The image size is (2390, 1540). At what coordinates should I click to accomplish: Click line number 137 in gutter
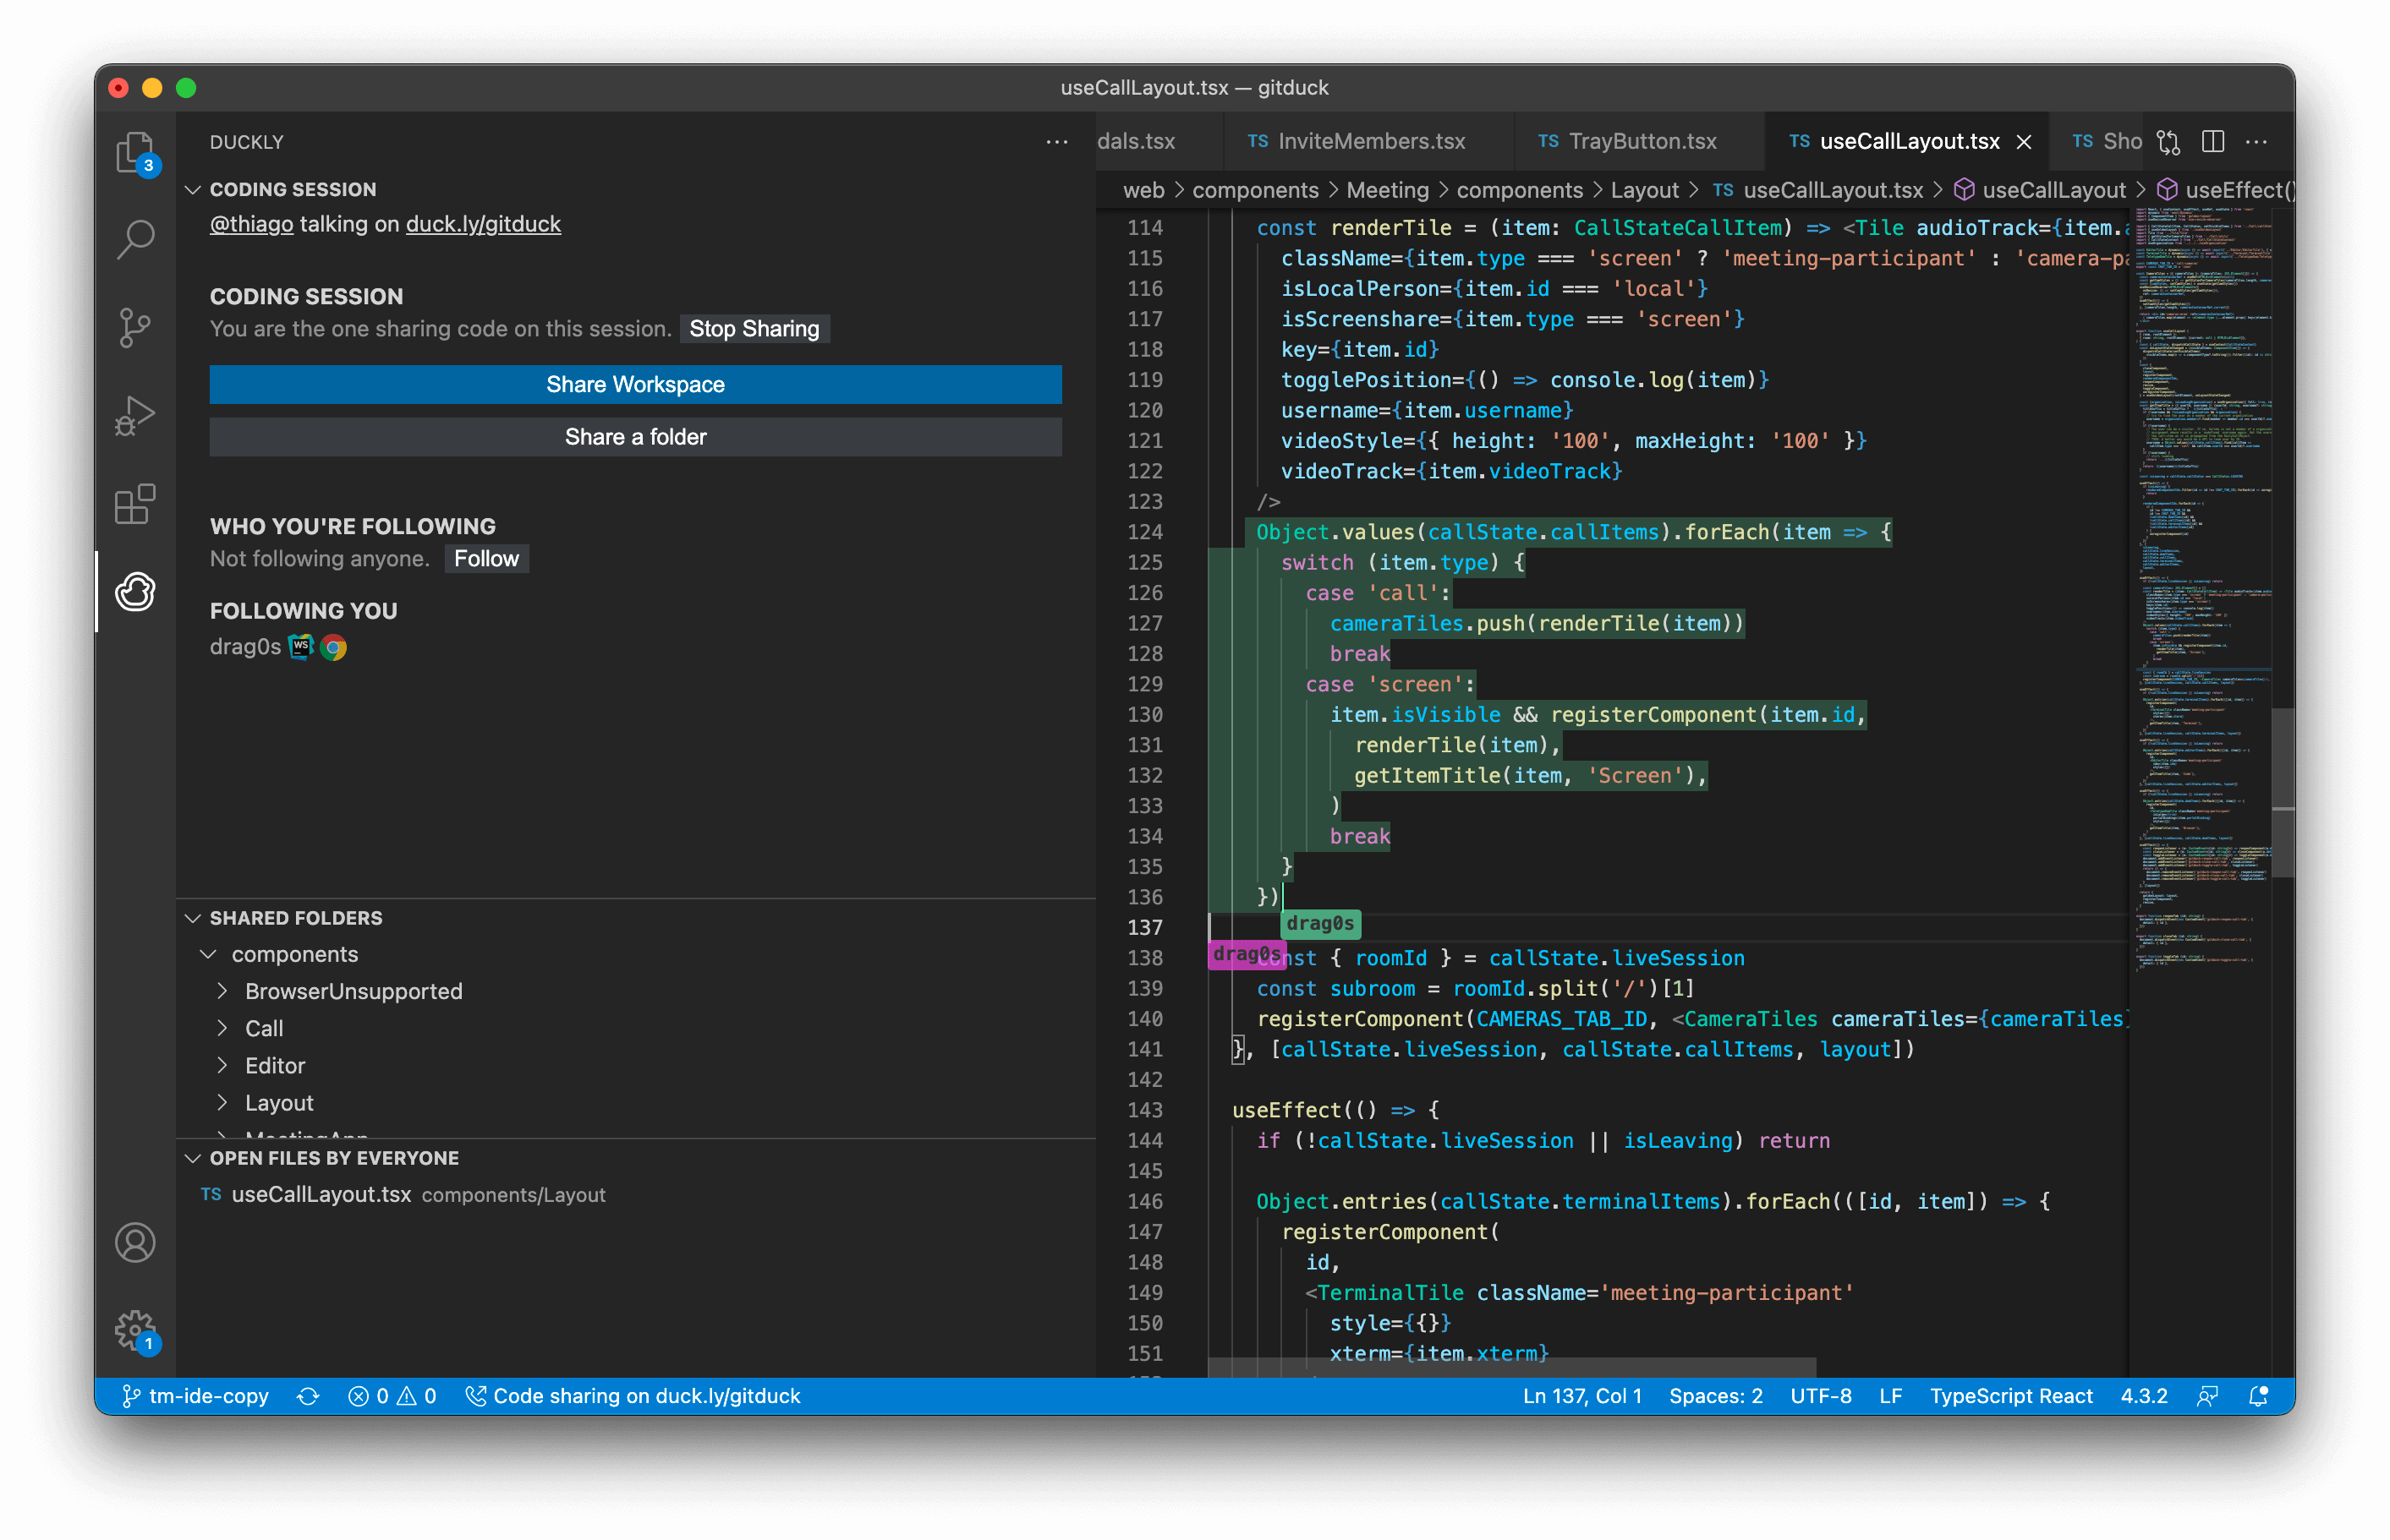point(1145,928)
